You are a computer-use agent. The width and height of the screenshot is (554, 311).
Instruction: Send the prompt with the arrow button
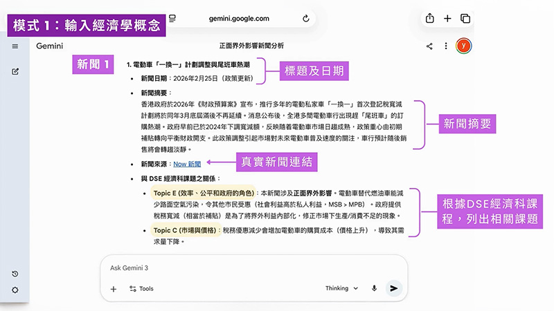[393, 288]
